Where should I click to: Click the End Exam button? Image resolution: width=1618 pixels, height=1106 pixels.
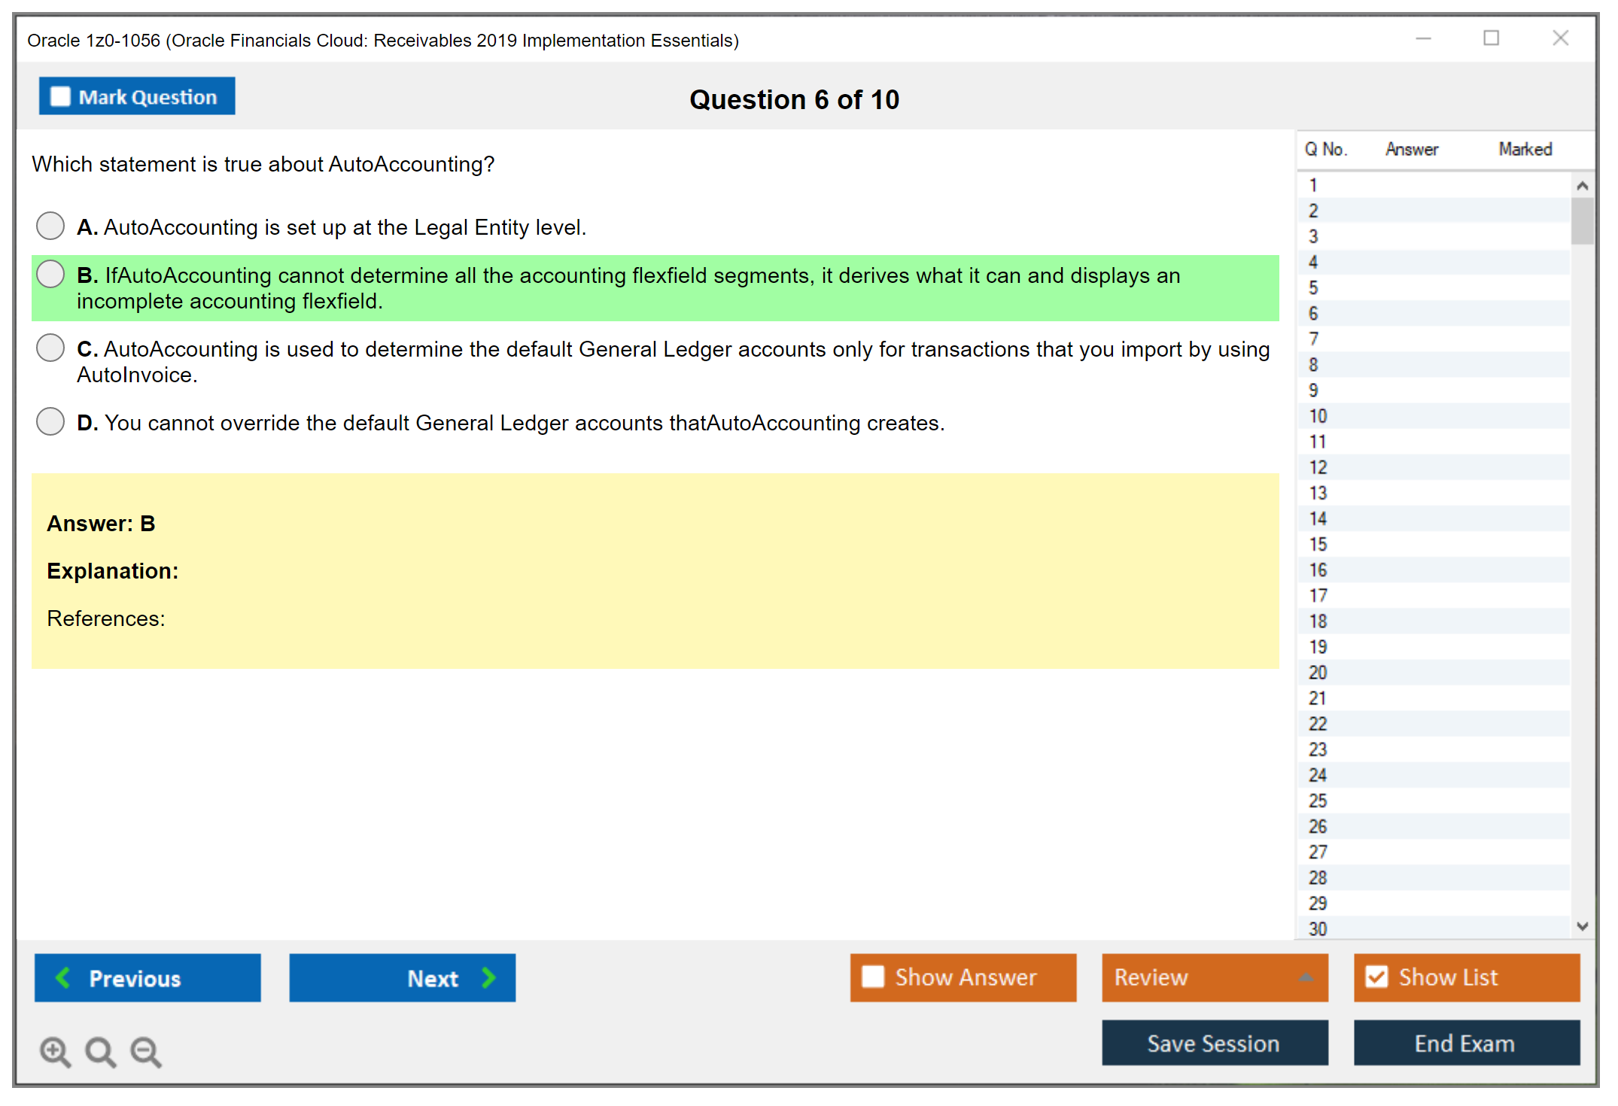pyautogui.click(x=1465, y=1044)
